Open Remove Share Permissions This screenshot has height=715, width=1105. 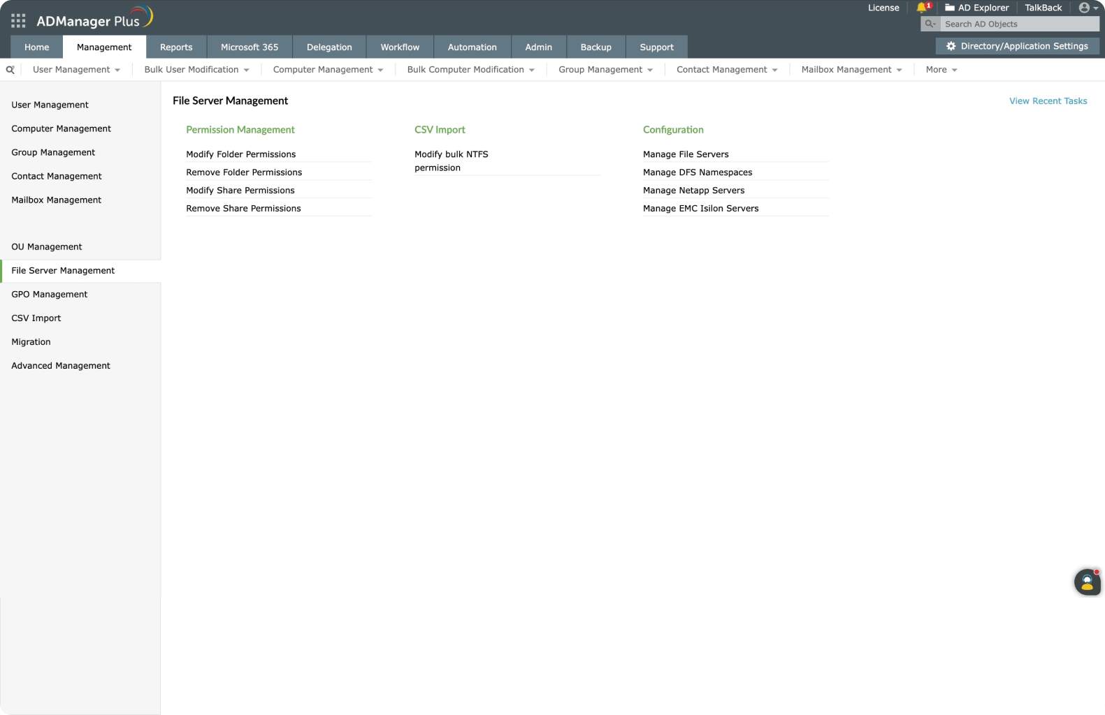243,209
